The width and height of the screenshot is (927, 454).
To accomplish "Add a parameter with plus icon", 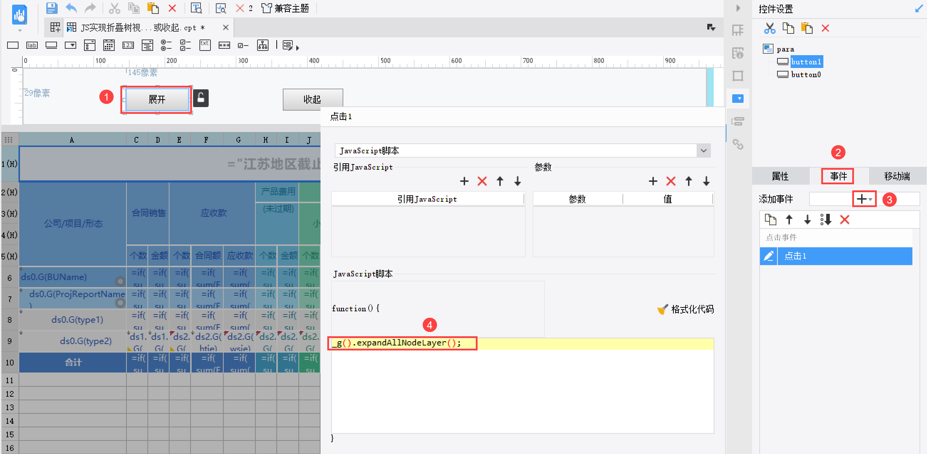I will tap(653, 181).
